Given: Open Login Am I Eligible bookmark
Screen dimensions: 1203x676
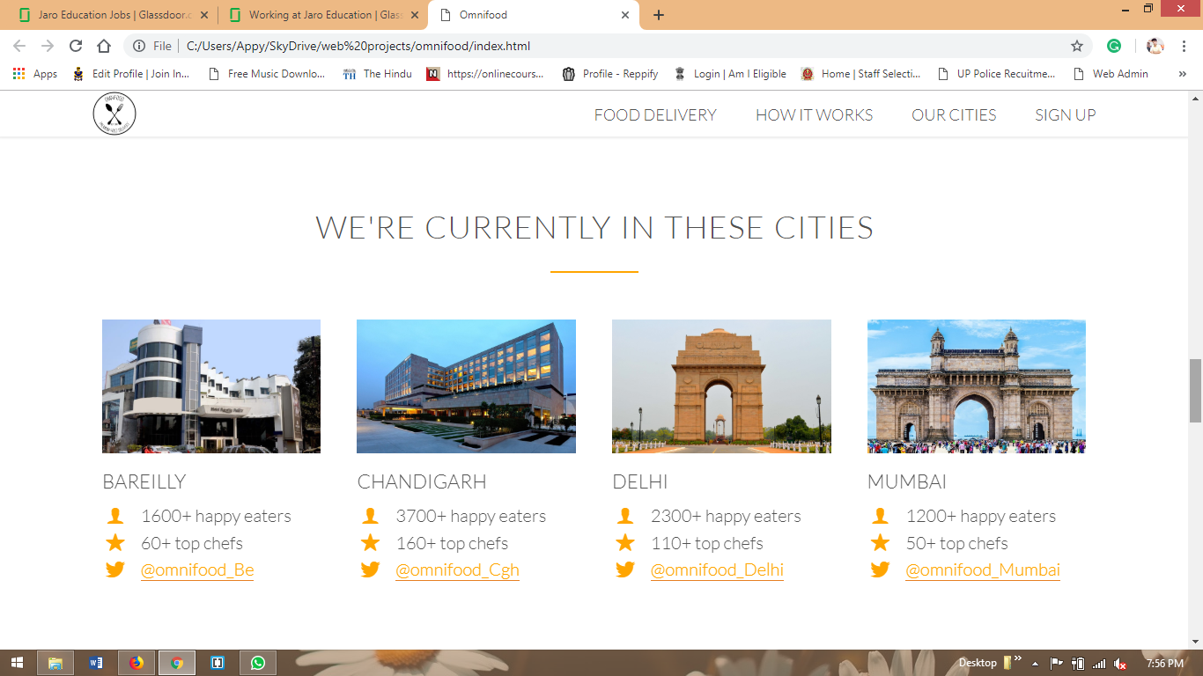Looking at the screenshot, I should click(x=730, y=74).
